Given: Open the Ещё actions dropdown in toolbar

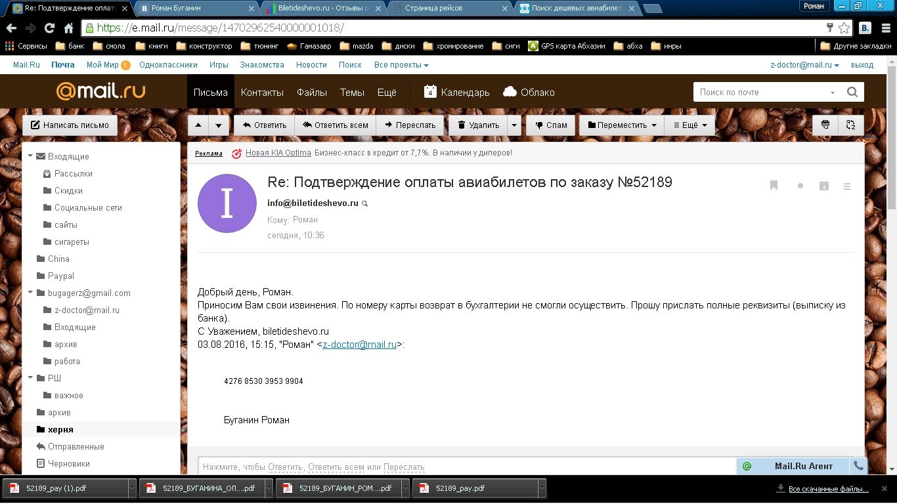Looking at the screenshot, I should tap(690, 125).
